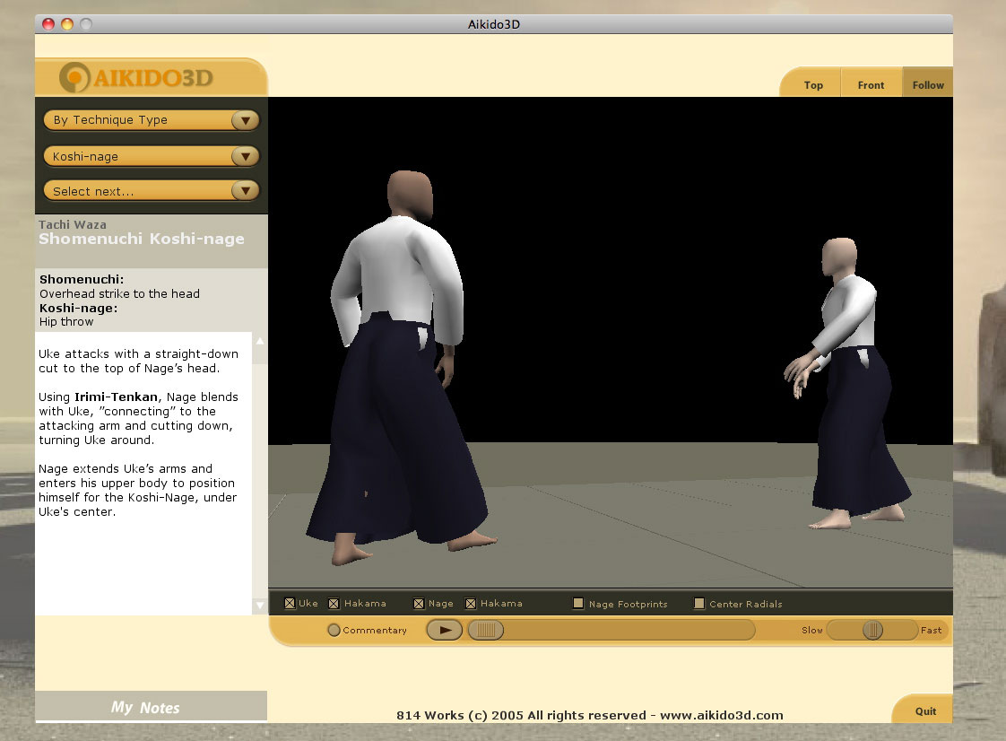
Task: Toggle Nage's Hakama checkbox
Action: 471,603
